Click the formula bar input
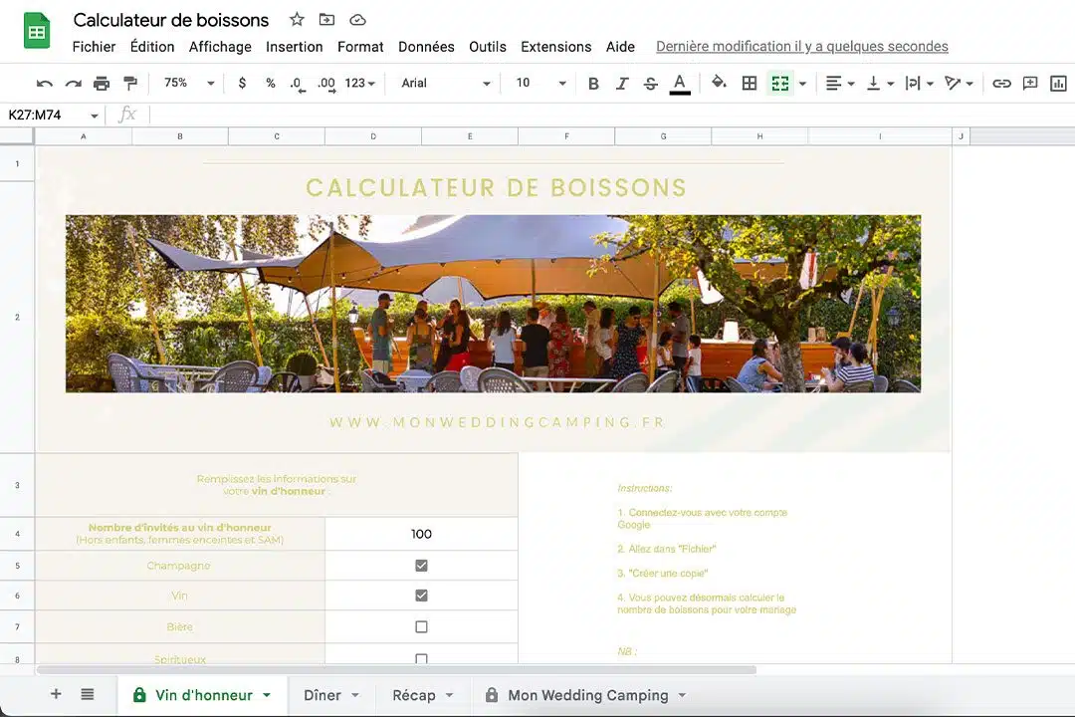 coord(610,115)
